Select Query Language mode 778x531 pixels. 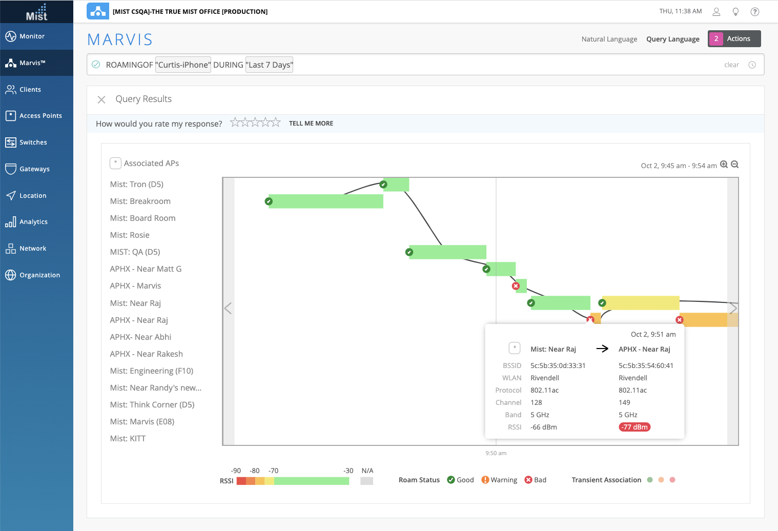coord(672,39)
